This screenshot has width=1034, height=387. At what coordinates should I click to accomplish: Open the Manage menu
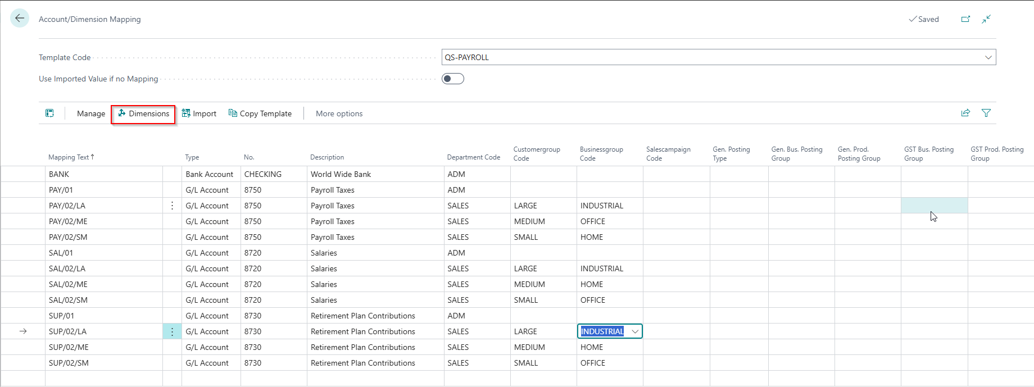[91, 113]
